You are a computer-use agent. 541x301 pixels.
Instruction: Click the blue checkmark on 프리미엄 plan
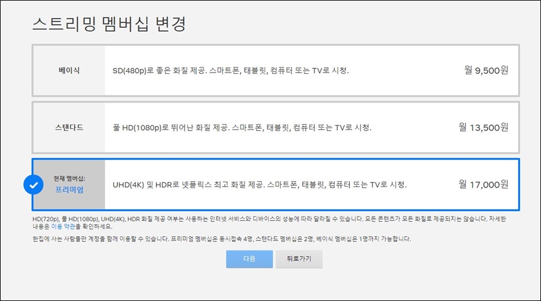[34, 185]
